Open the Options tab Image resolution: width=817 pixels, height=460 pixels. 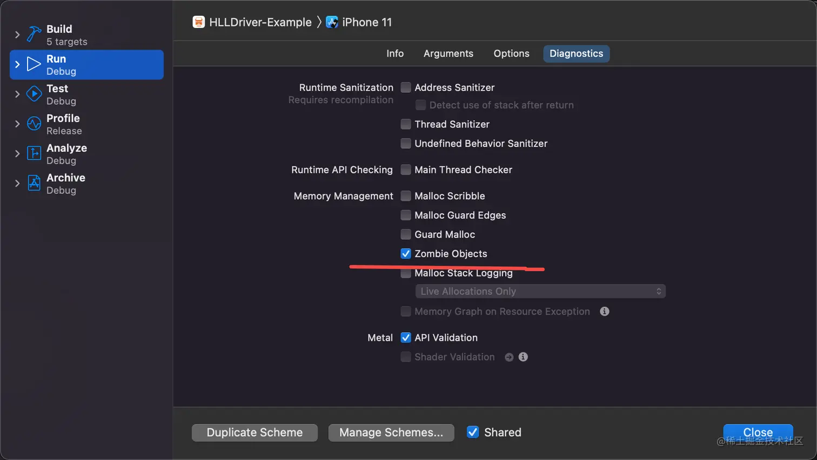click(511, 53)
